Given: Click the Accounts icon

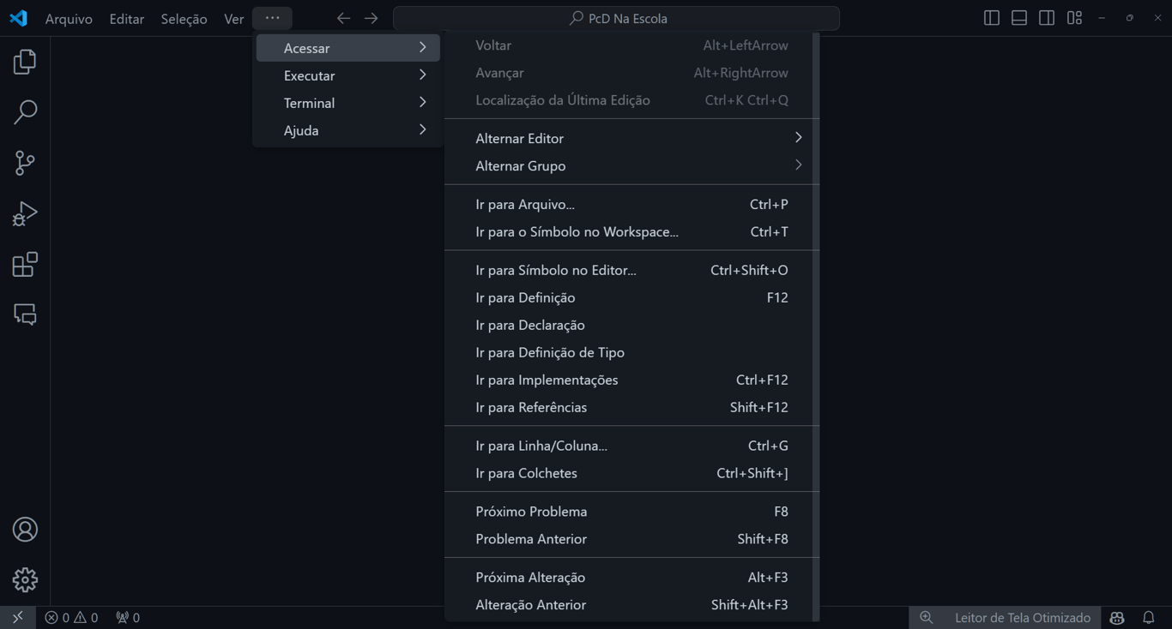Looking at the screenshot, I should [x=25, y=530].
